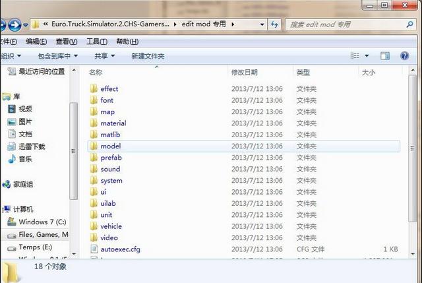Open the 共享 dropdown menu
The image size is (422, 283).
click(x=105, y=56)
